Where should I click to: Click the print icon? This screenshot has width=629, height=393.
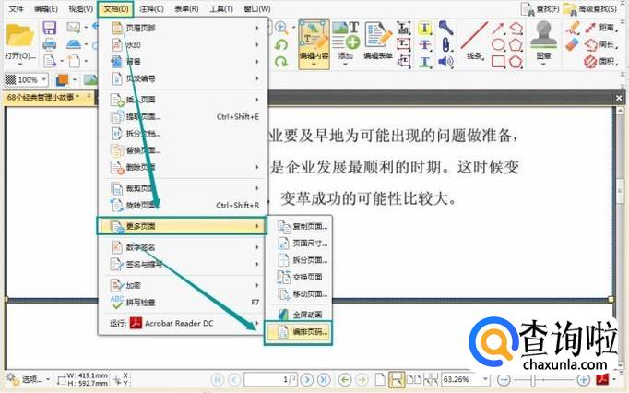49,44
